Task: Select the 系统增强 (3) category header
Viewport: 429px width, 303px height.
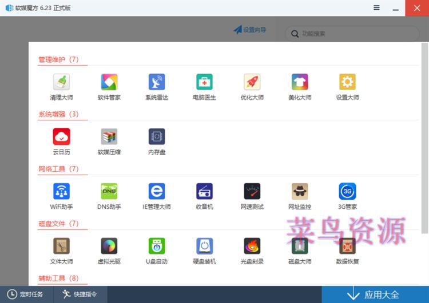Action: 58,114
